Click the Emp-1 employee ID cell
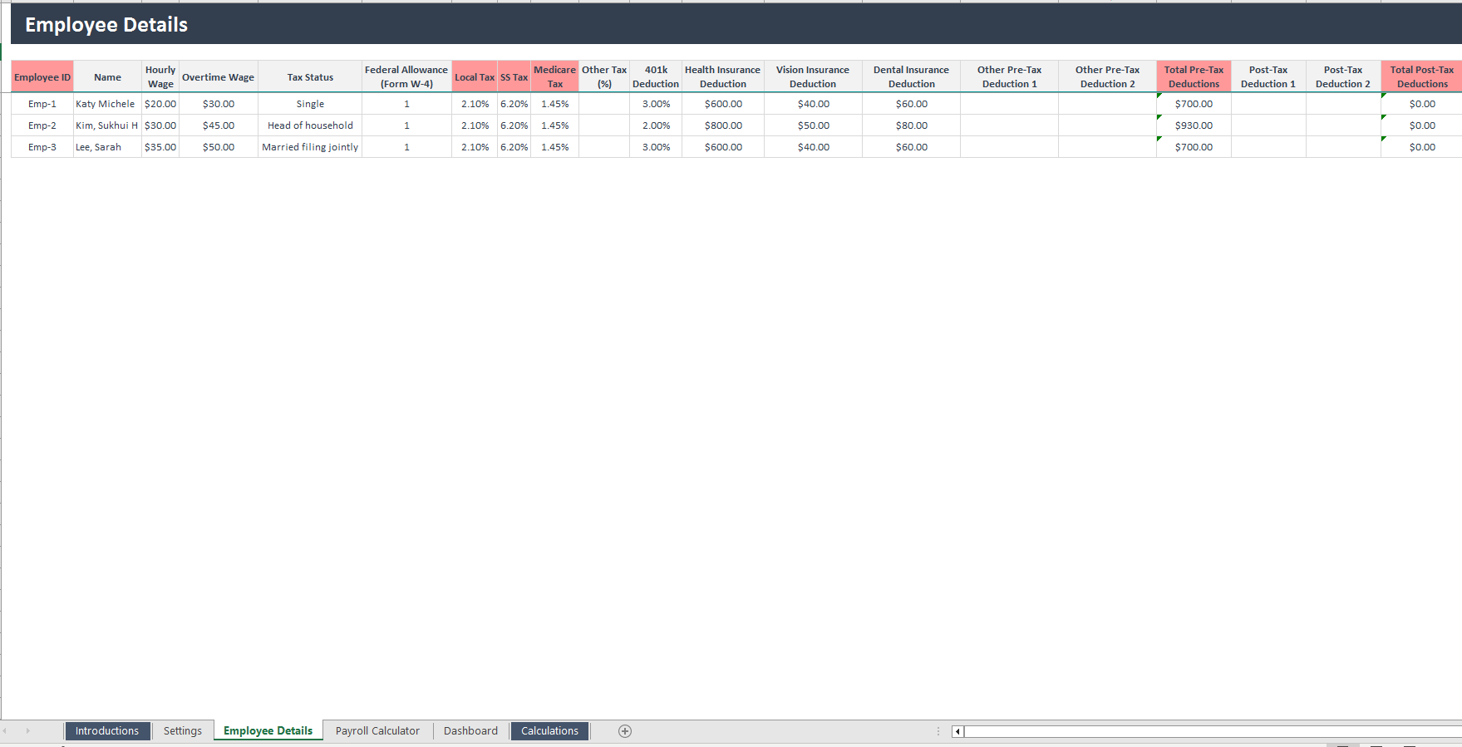The image size is (1462, 747). click(42, 104)
